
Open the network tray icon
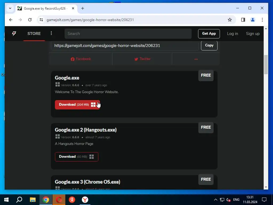[222, 200]
